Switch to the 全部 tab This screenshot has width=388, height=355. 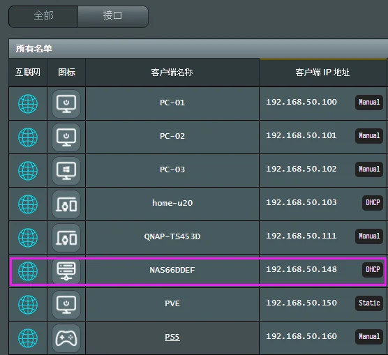click(43, 16)
